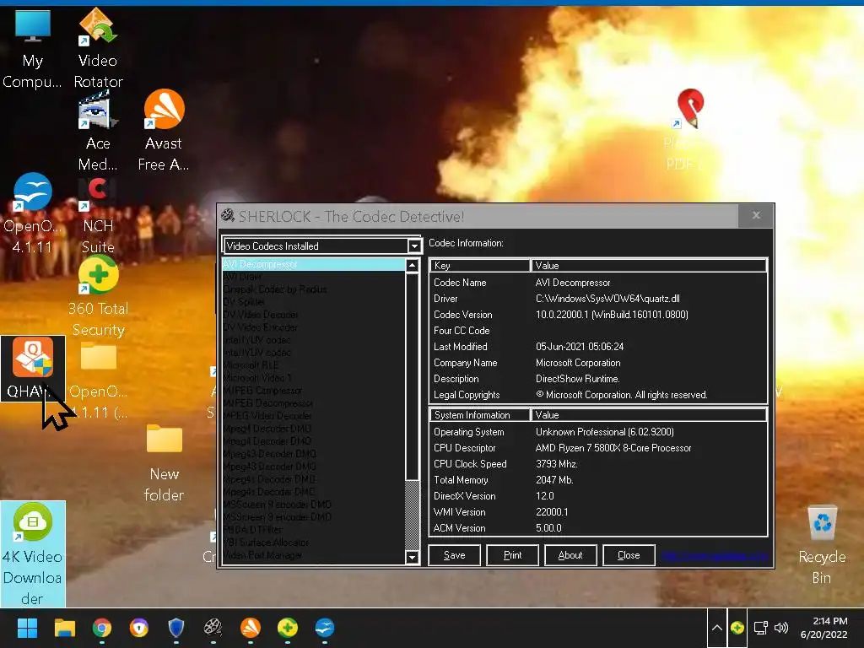The image size is (864, 648).
Task: Open the OpenOffice 4.1.11 desktop shortcut
Action: [32, 213]
